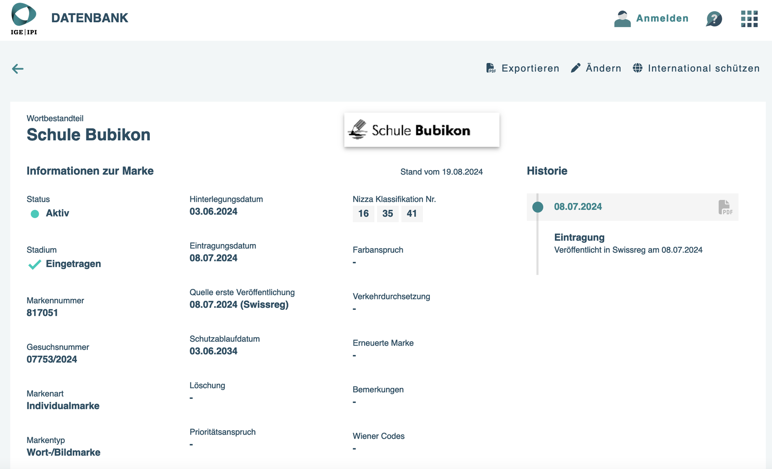Click history date 08.07.2024
The image size is (772, 469).
tap(578, 207)
